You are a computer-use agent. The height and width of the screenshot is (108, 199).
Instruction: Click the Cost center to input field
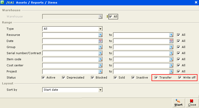coord(141,66)
